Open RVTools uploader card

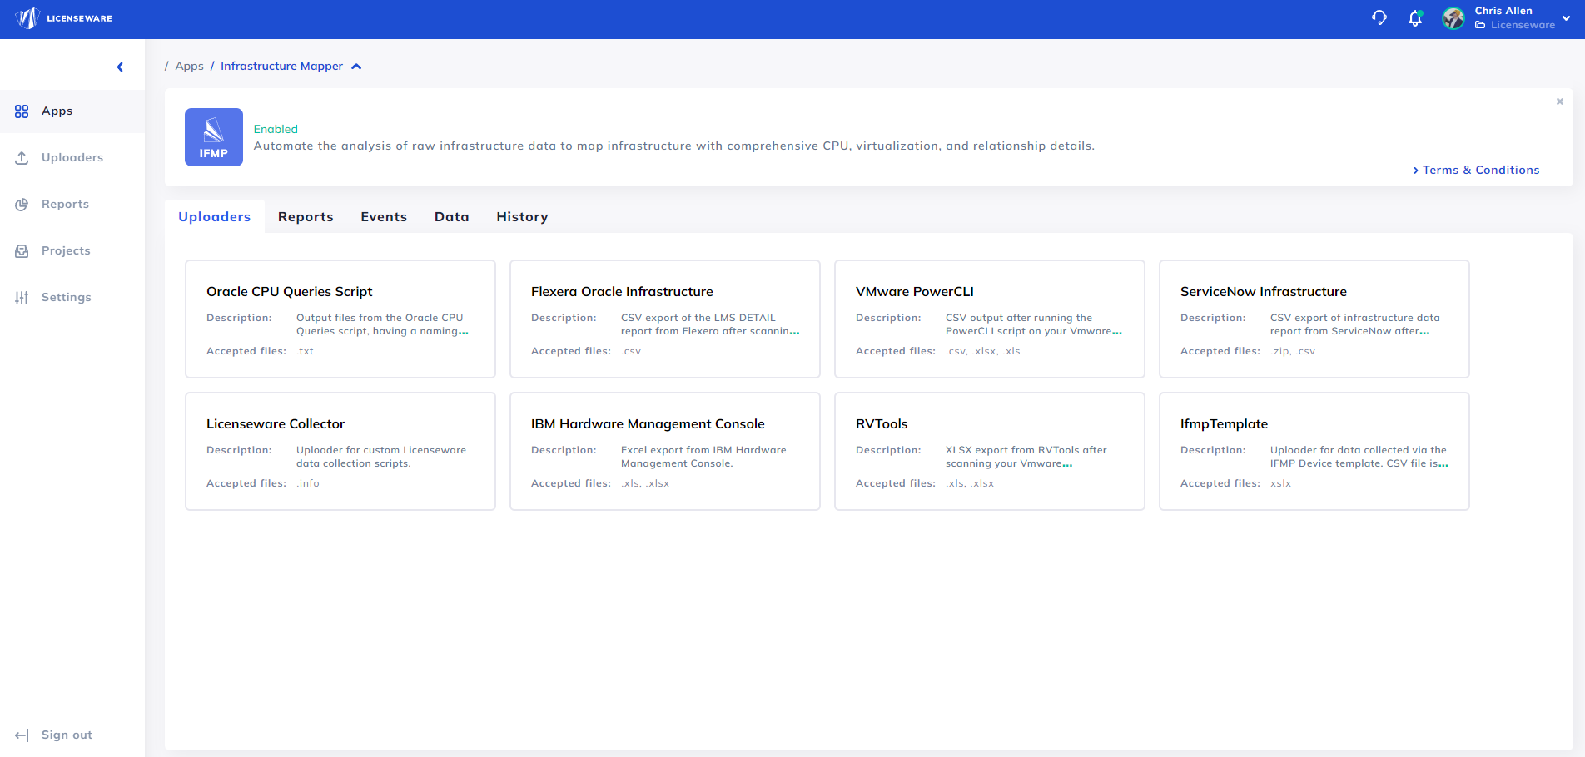[x=990, y=452]
